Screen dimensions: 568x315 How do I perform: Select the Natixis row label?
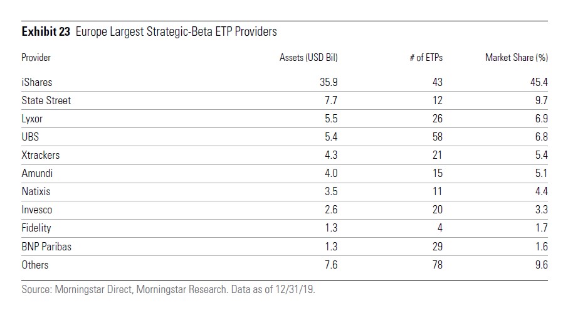36,191
